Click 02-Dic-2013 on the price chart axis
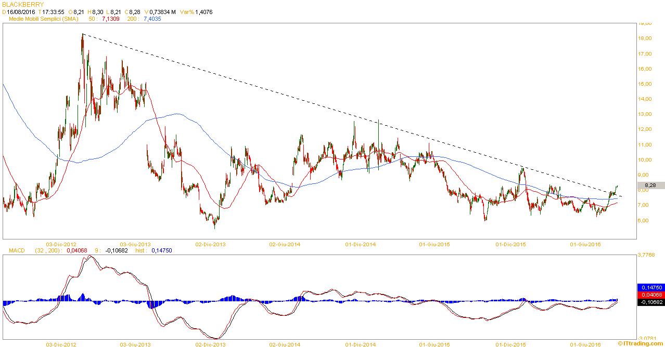This screenshot has height=347, width=665. [x=211, y=244]
